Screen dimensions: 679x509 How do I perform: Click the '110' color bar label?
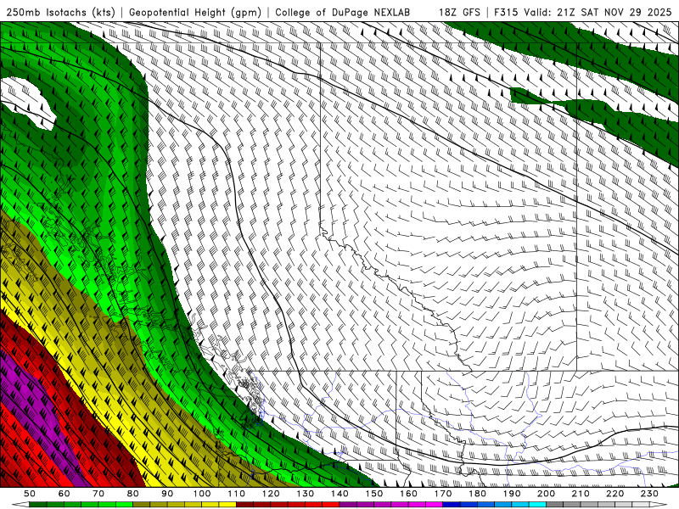tap(236, 494)
